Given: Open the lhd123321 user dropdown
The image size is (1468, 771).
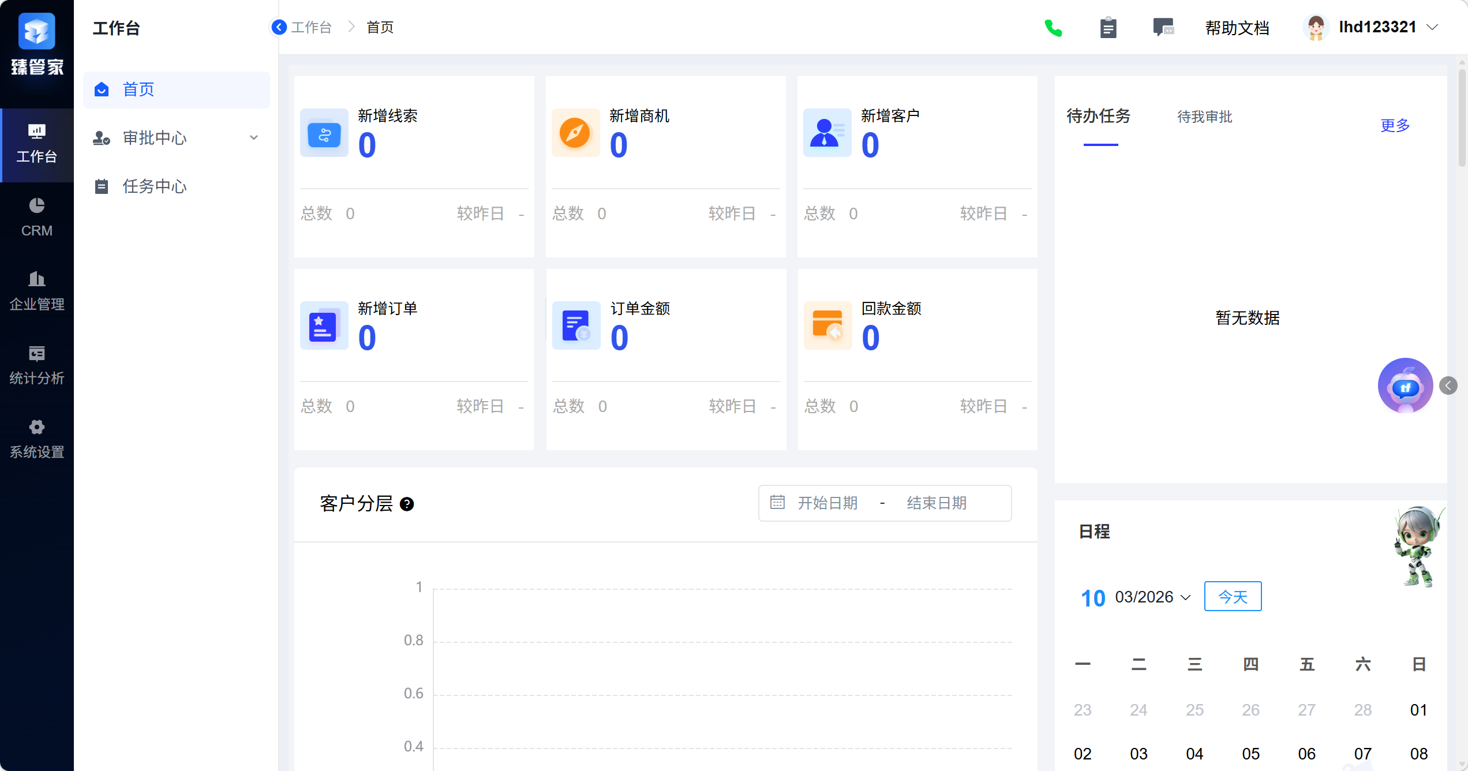Looking at the screenshot, I should (1376, 27).
